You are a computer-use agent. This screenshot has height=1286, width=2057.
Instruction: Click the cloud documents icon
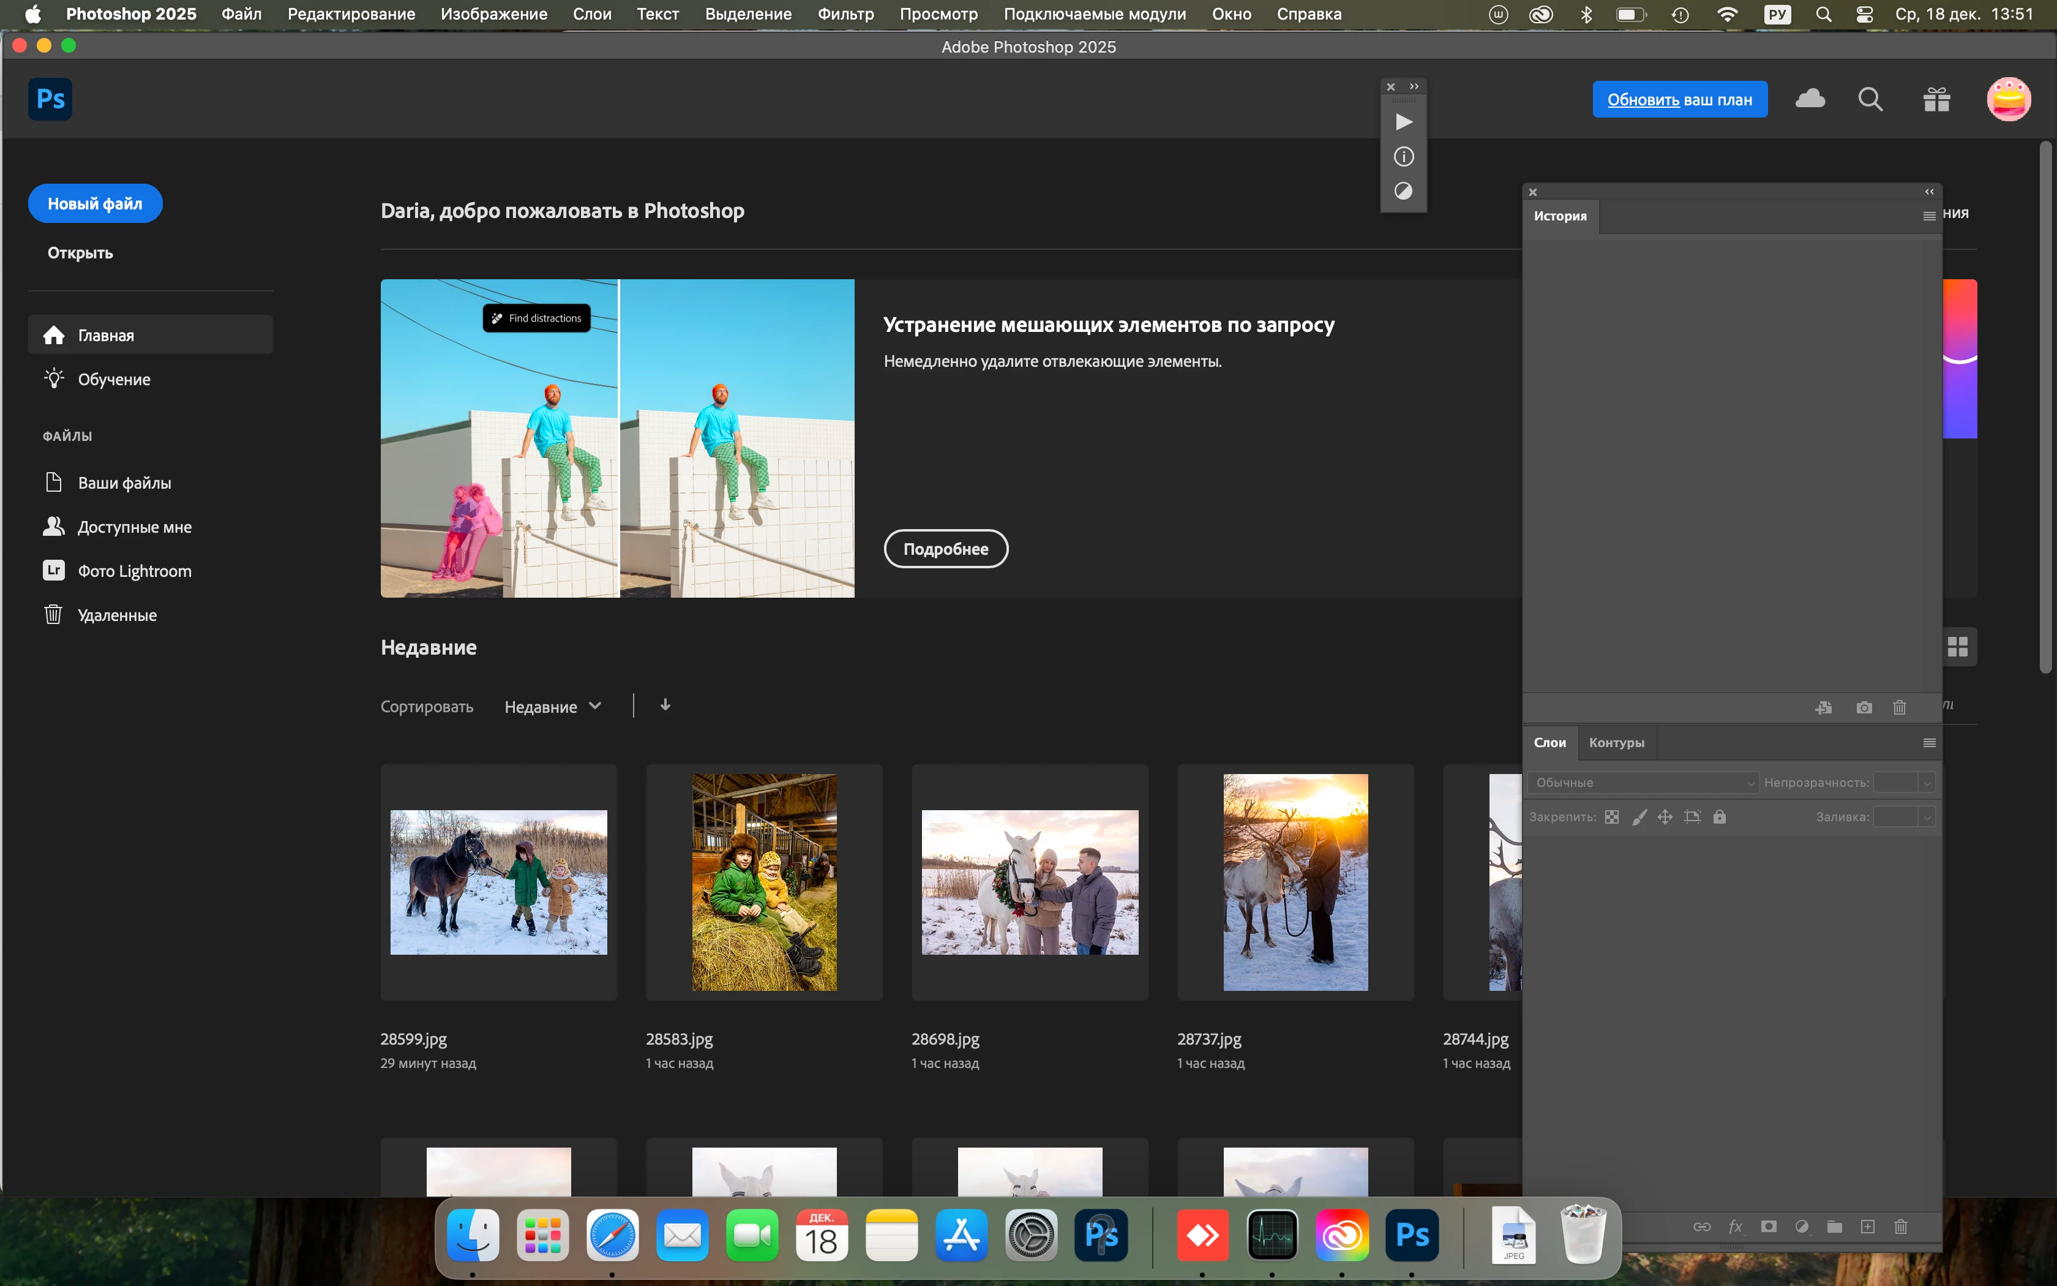1810,99
